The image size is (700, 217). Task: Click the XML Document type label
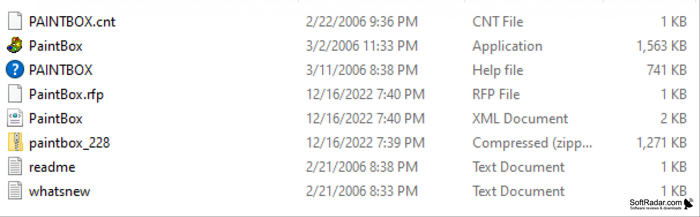point(520,119)
